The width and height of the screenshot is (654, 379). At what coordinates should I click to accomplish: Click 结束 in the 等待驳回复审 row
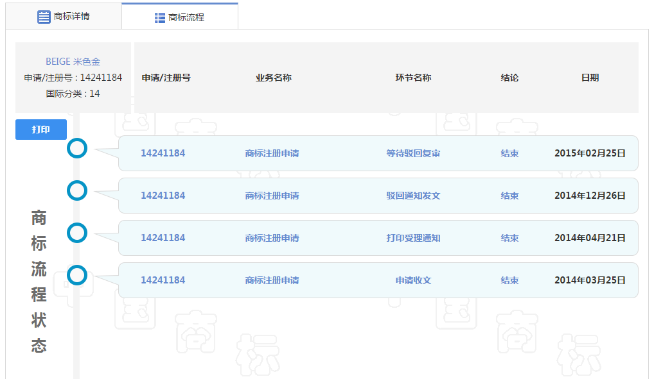[509, 153]
